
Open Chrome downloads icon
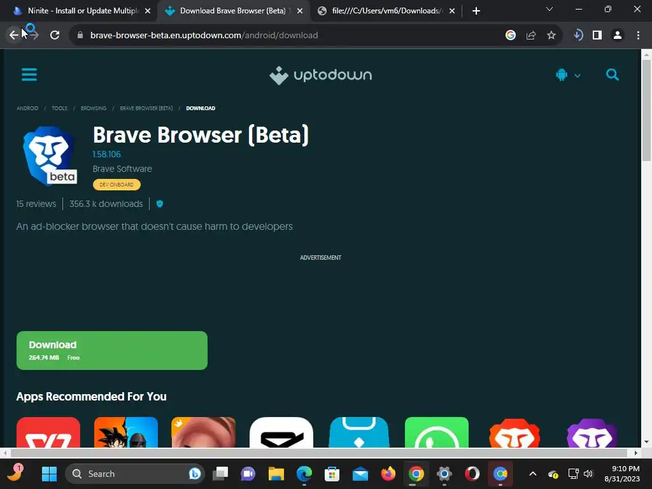coord(578,36)
